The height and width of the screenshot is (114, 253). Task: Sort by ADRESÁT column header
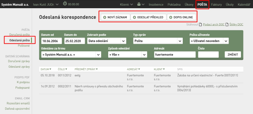coord(133,69)
